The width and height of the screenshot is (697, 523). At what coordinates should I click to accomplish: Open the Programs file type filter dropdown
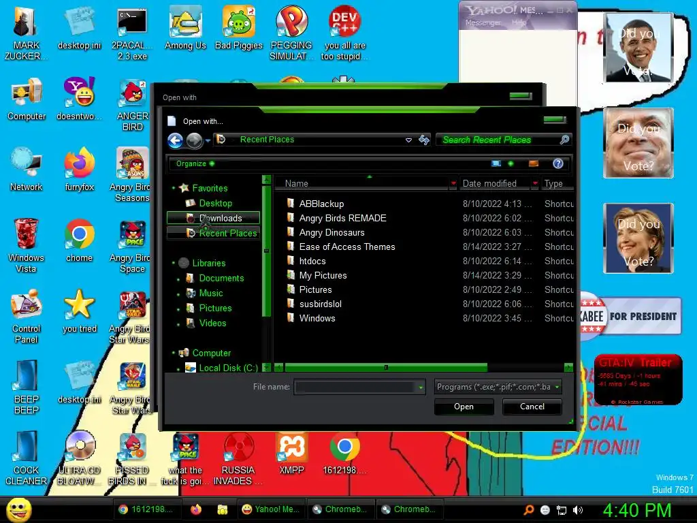(557, 387)
